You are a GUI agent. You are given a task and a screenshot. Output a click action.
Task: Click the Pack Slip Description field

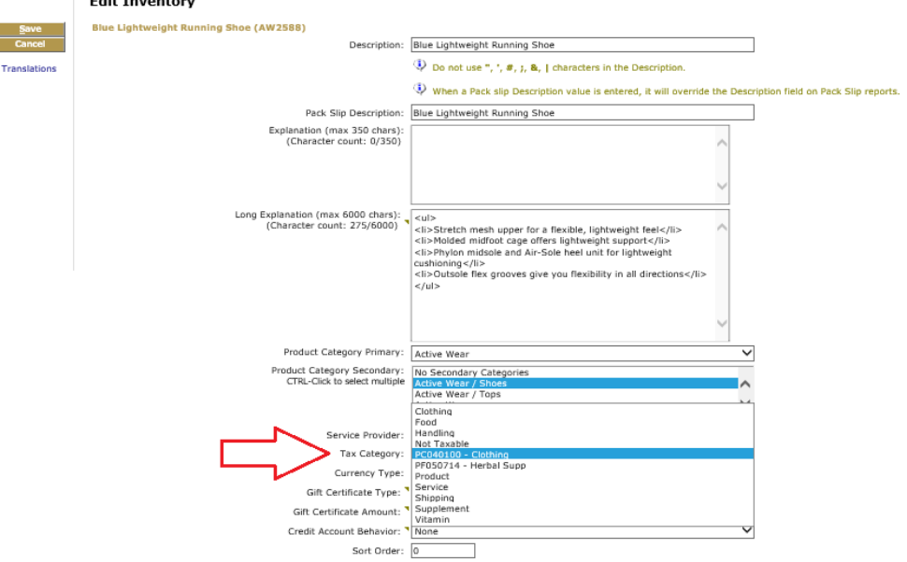(x=582, y=113)
